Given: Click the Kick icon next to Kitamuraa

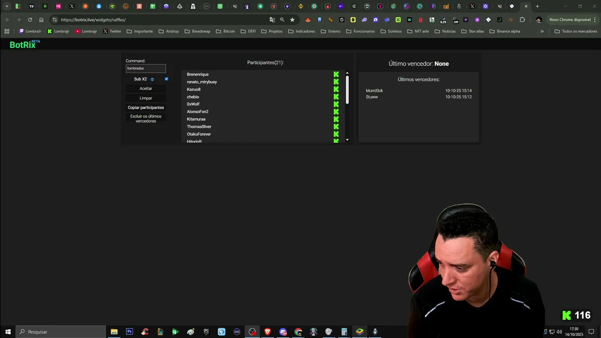Looking at the screenshot, I should (336, 119).
